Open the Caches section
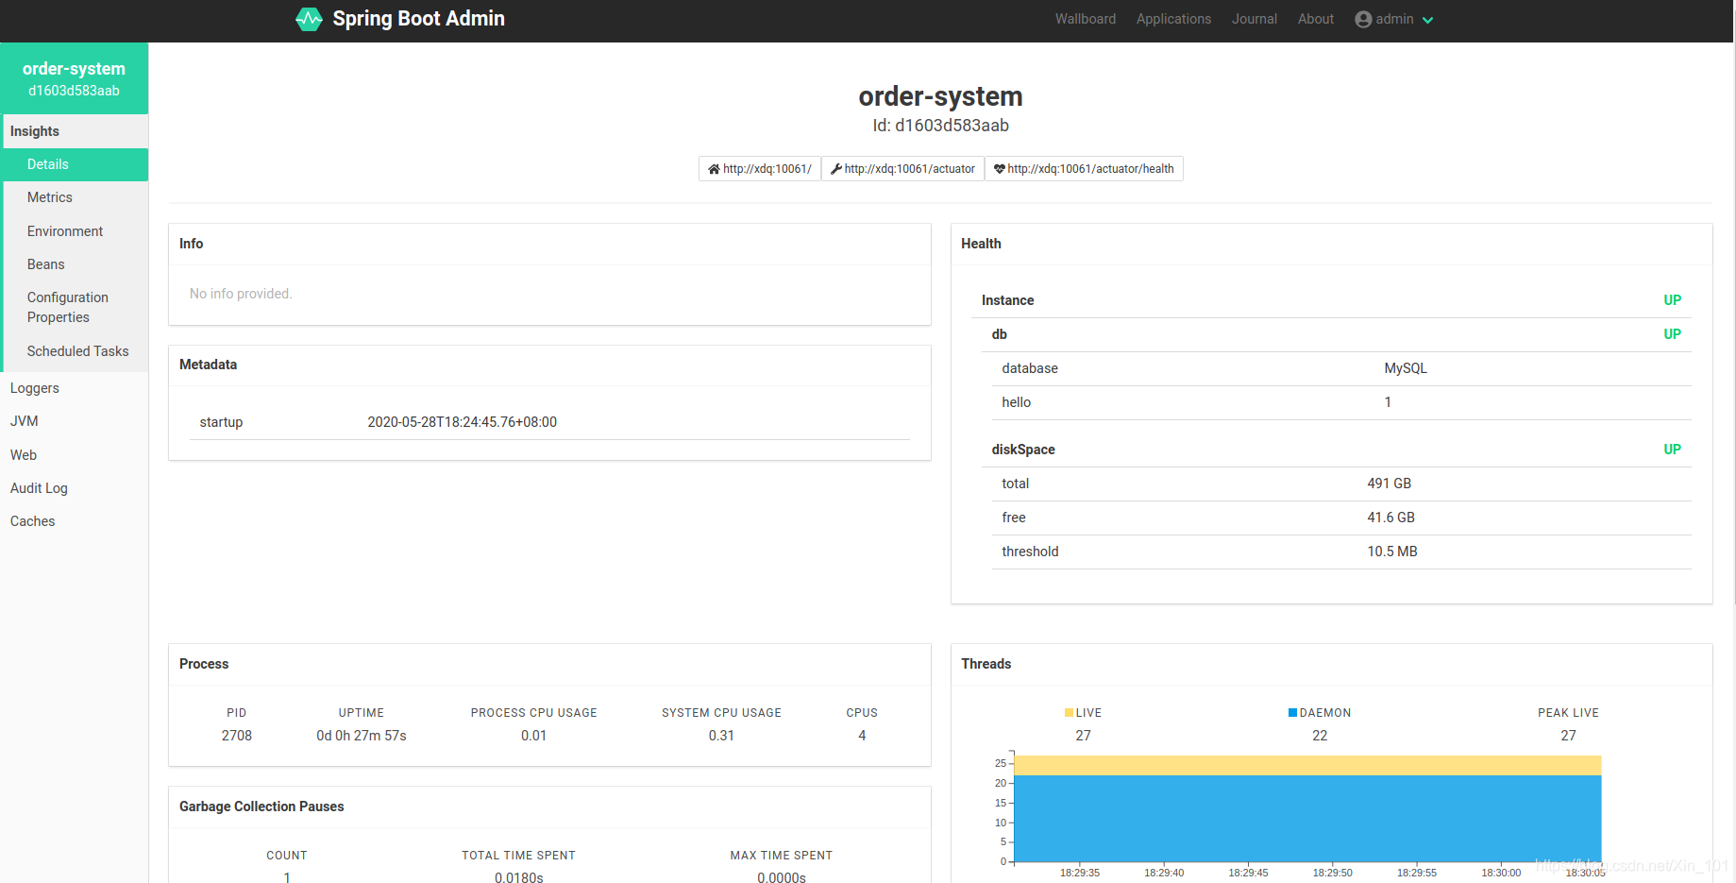 pyautogui.click(x=74, y=521)
